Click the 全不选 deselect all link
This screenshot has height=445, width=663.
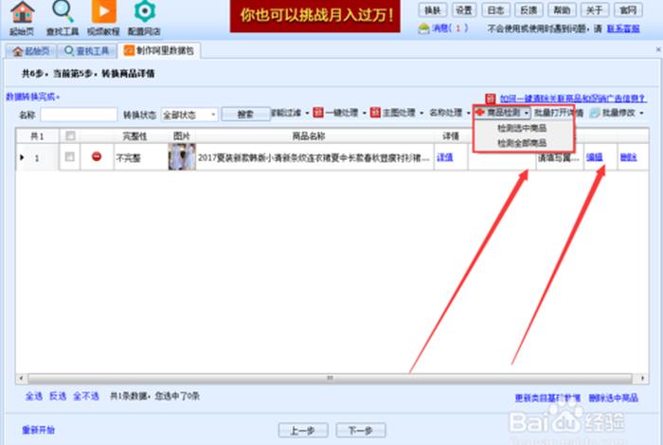pyautogui.click(x=86, y=396)
